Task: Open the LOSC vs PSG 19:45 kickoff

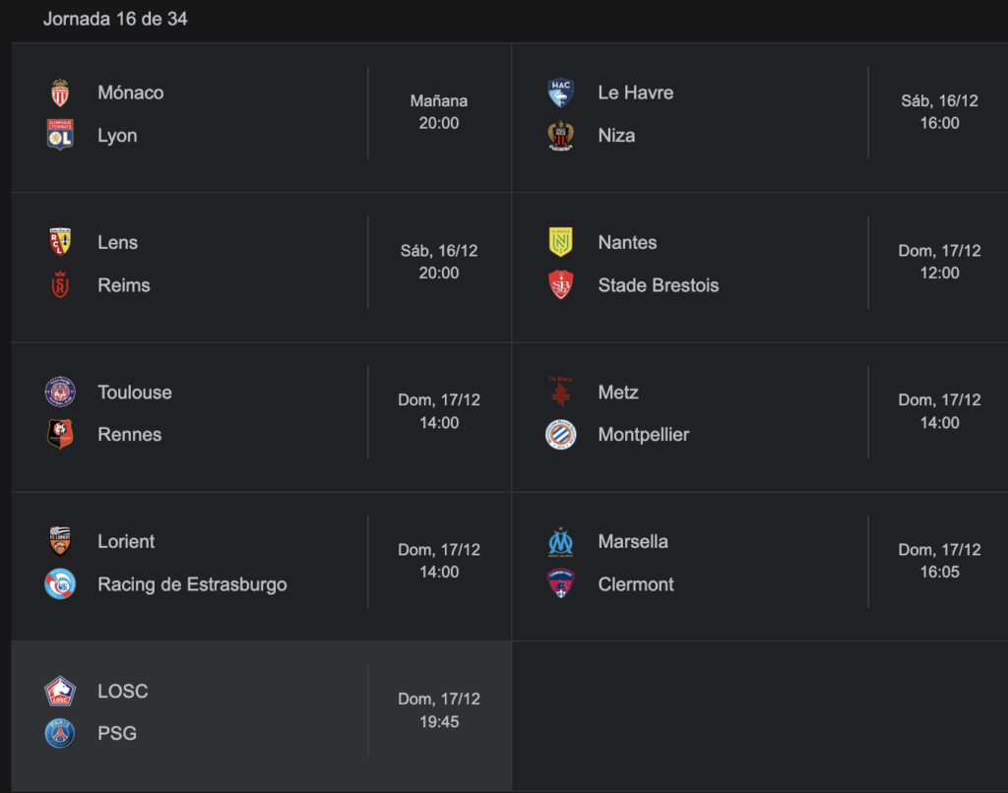Action: (x=439, y=710)
